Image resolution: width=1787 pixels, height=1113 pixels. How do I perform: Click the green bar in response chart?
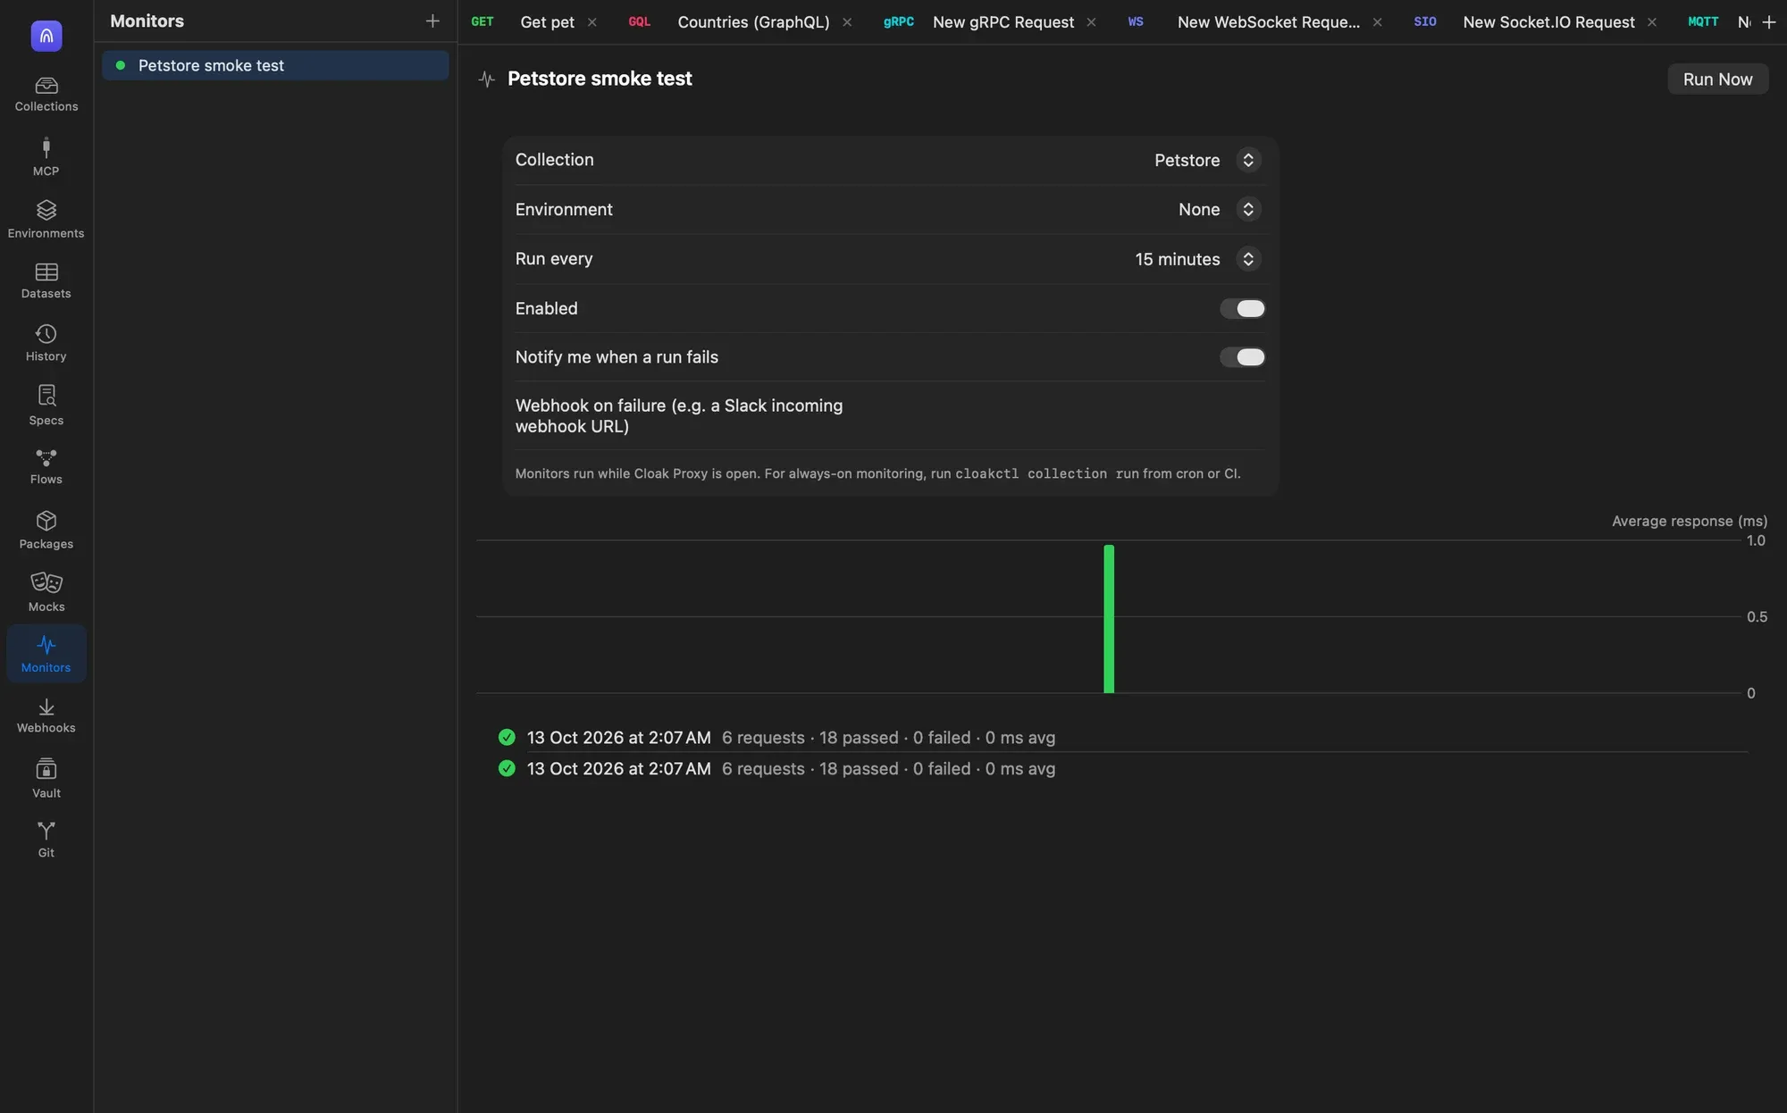click(1109, 618)
